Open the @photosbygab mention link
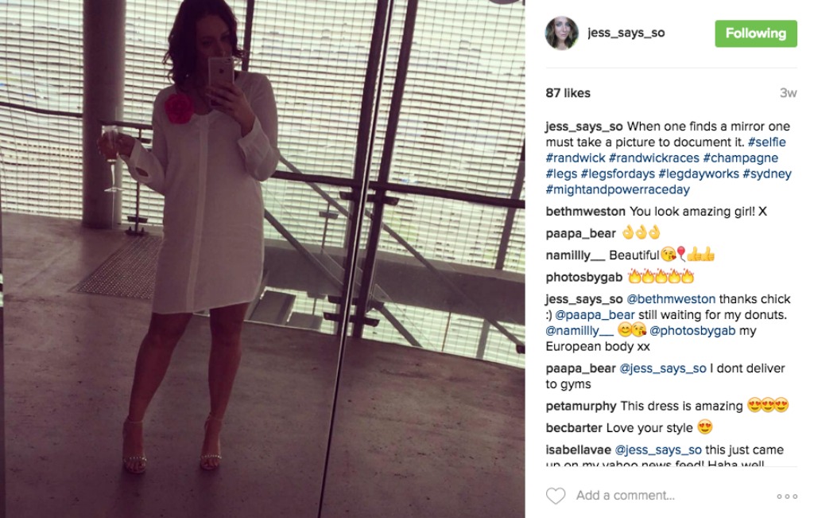Viewport: 814px width, 518px height. tap(692, 330)
